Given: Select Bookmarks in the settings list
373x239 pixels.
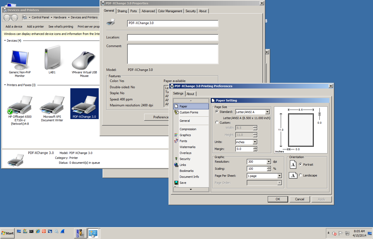Looking at the screenshot, I should tap(186, 171).
